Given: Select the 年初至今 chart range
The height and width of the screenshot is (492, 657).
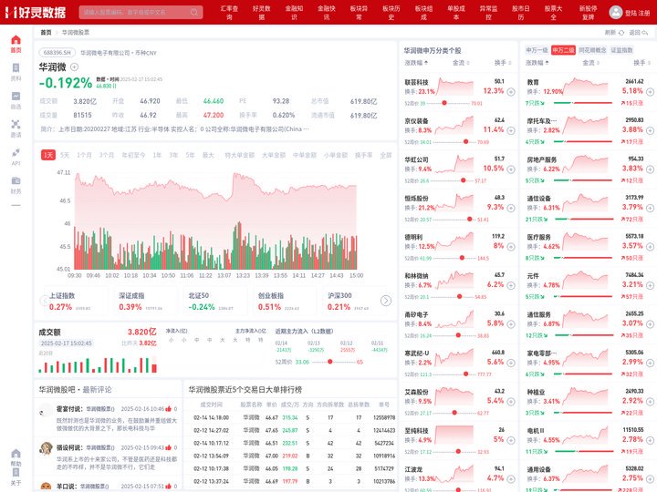Looking at the screenshot, I should tap(133, 155).
